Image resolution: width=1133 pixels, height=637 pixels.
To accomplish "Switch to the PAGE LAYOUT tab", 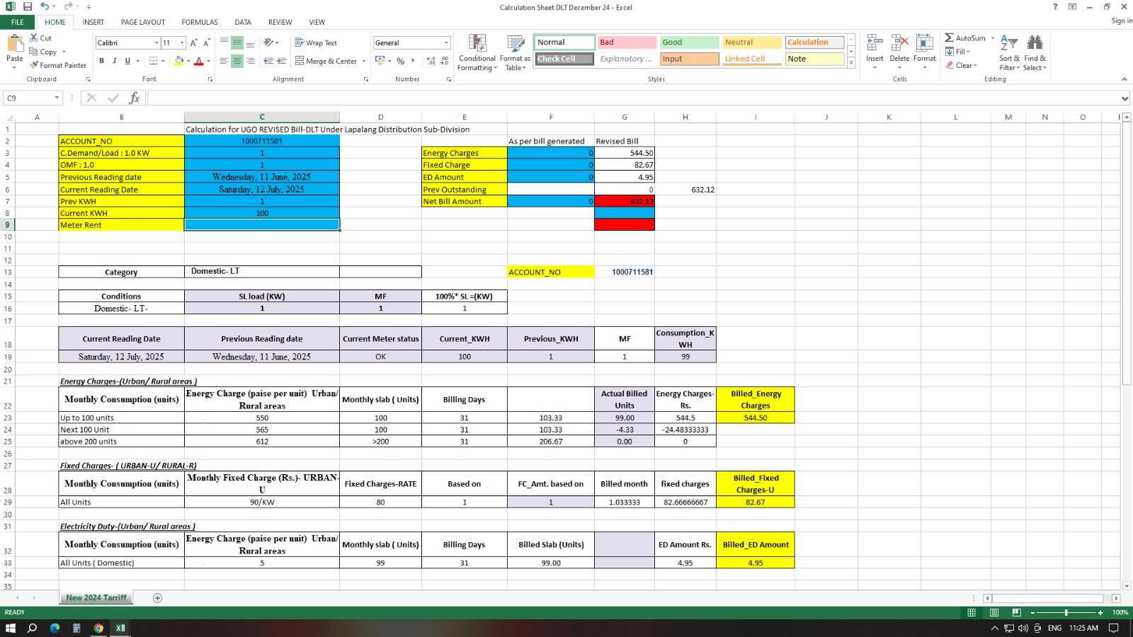I will pos(142,22).
